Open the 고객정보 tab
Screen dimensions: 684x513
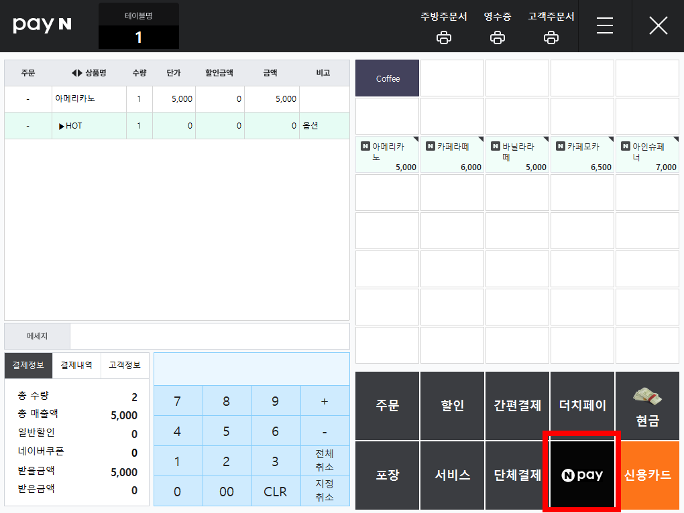[x=125, y=366]
